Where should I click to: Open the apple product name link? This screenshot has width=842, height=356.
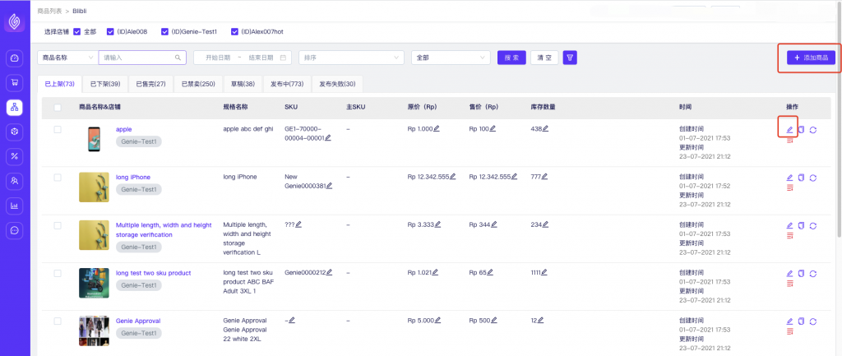point(123,129)
